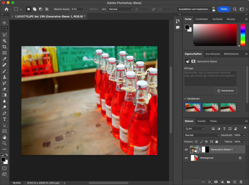Select the Type tool
This screenshot has height=185, width=249.
[4, 119]
